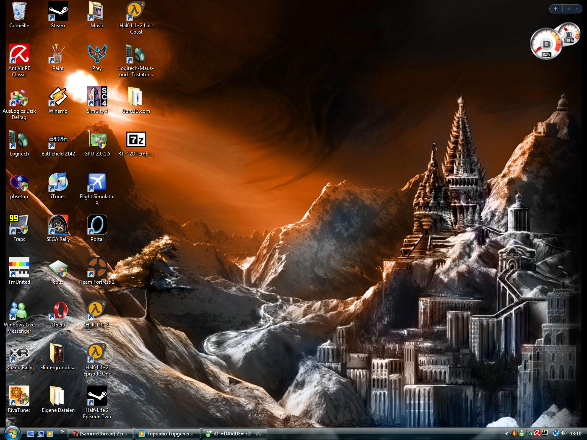Image resolution: width=587 pixels, height=440 pixels.
Task: Show hidden tray icons arrow
Action: 506,434
